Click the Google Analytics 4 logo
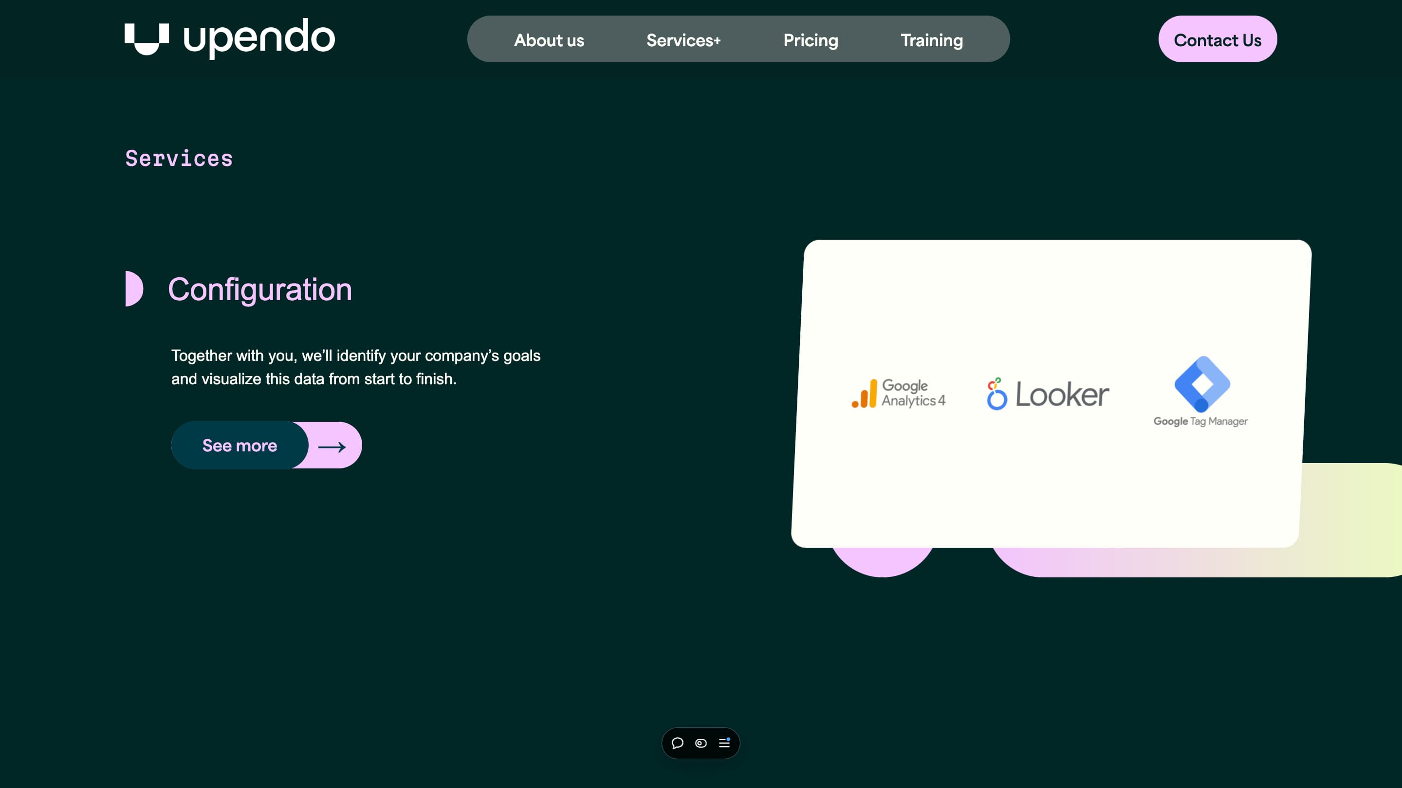Screen dimensions: 1402x788 pos(899,393)
